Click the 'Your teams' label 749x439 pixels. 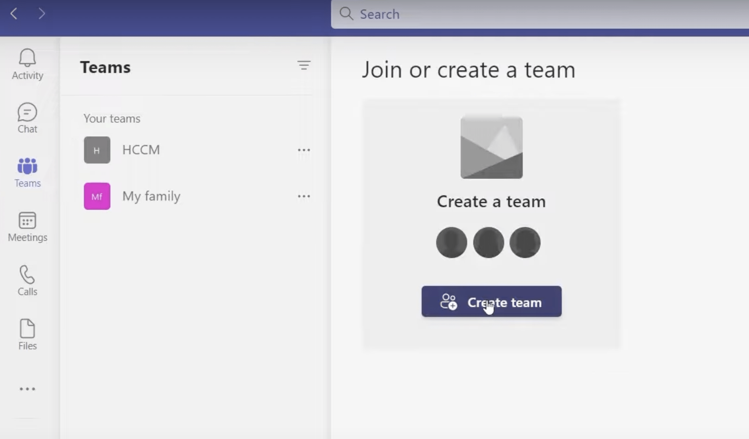click(112, 119)
